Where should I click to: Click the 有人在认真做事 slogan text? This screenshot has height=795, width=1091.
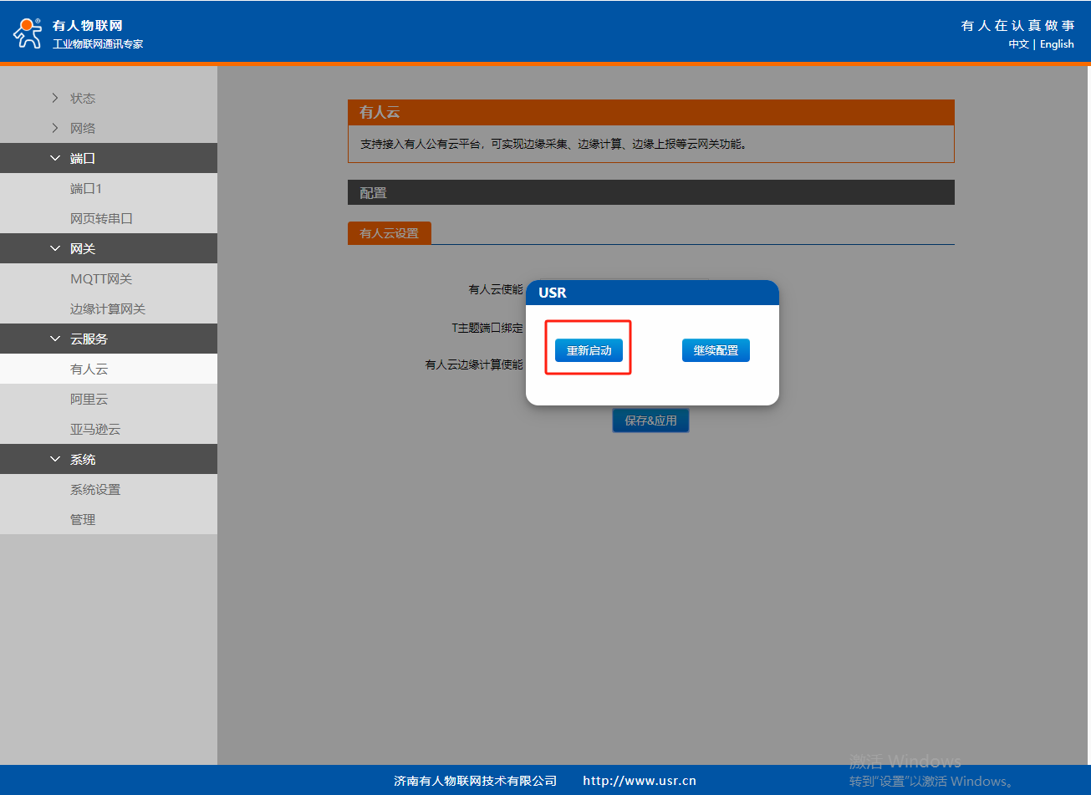(x=1017, y=26)
